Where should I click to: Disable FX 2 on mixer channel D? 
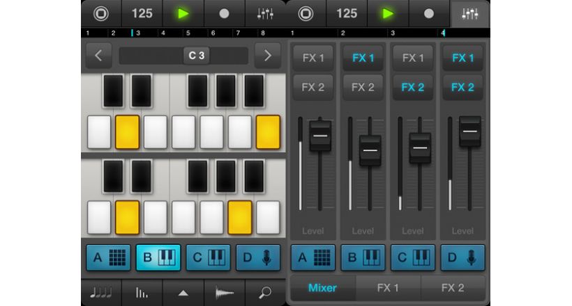pos(463,88)
